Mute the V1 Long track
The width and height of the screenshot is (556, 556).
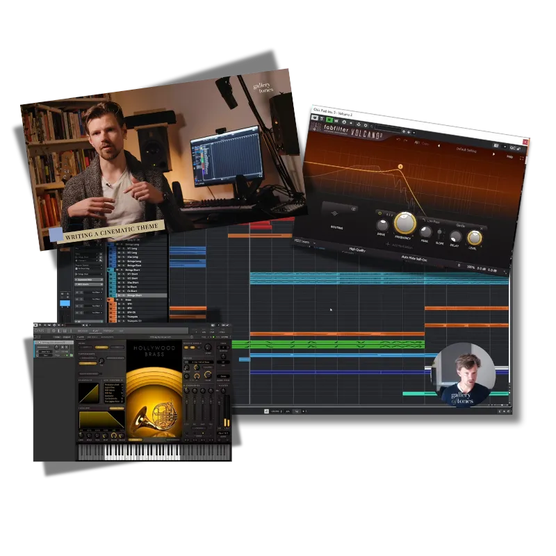point(119,249)
